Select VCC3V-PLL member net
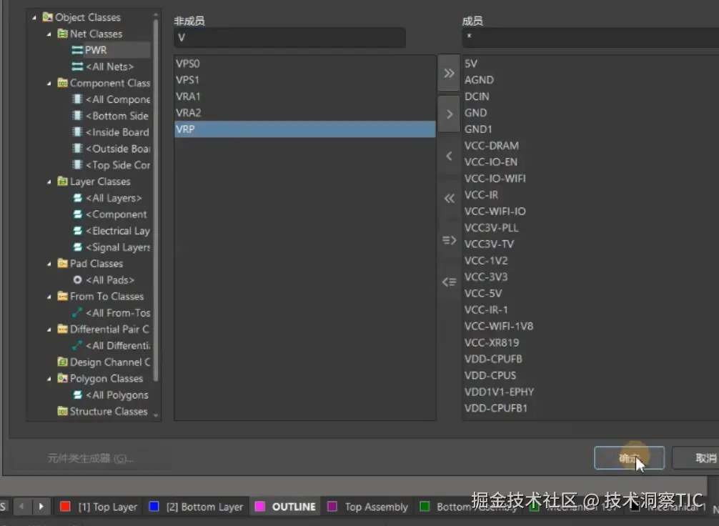 pyautogui.click(x=492, y=228)
